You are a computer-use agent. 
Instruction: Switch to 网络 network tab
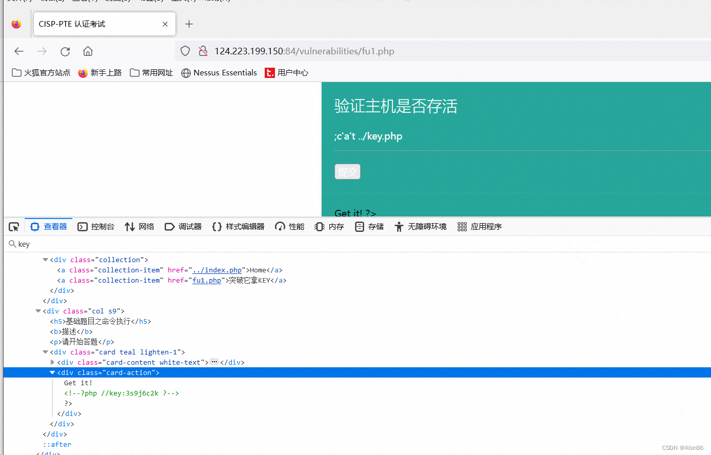pos(140,227)
